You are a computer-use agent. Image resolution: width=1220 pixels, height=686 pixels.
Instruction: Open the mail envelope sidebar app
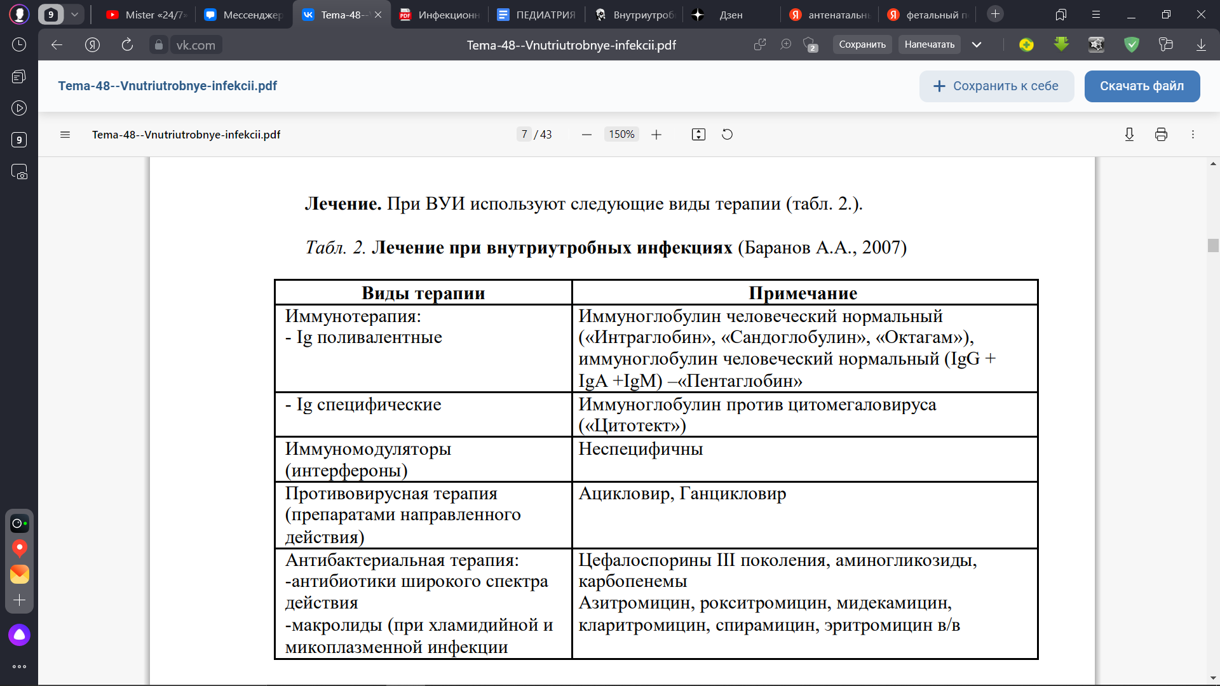click(19, 574)
